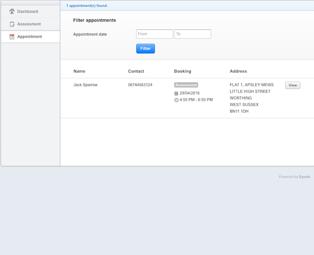This screenshot has height=255, width=314.
Task: Select the Jack Sparrow name cell
Action: click(85, 85)
